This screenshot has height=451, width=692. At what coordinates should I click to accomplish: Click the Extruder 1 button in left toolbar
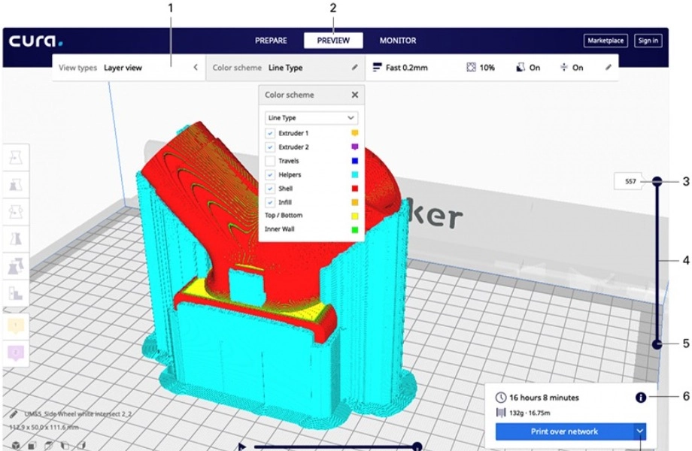pos(16,325)
